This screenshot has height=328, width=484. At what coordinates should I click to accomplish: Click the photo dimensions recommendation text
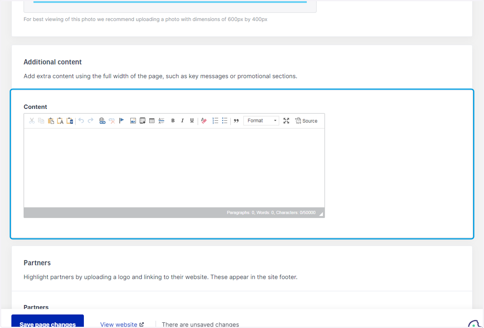pos(146,19)
